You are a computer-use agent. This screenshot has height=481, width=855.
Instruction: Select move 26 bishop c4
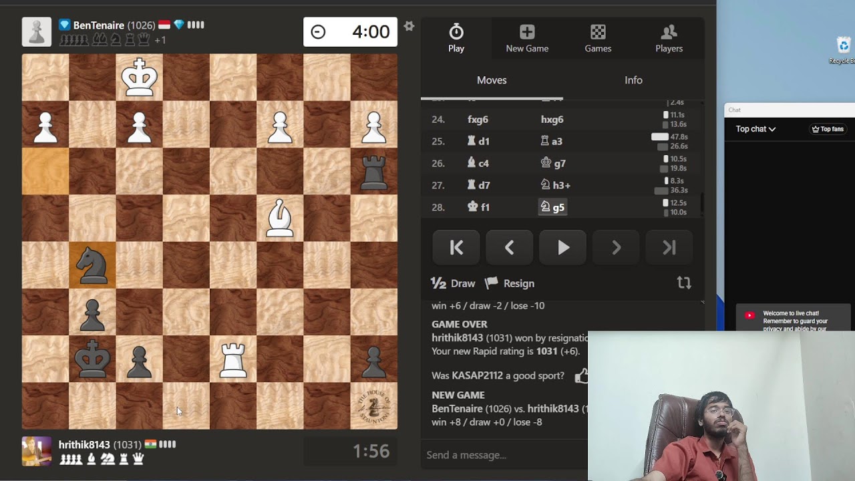tap(478, 164)
